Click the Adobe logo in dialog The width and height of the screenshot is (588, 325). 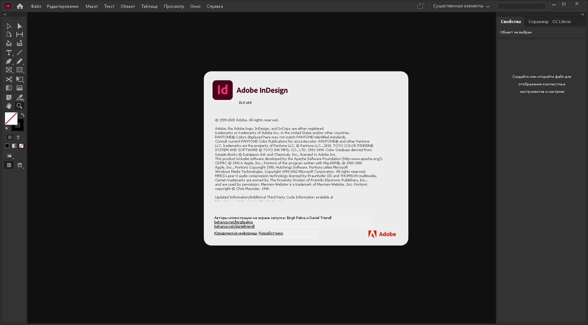[x=382, y=234]
